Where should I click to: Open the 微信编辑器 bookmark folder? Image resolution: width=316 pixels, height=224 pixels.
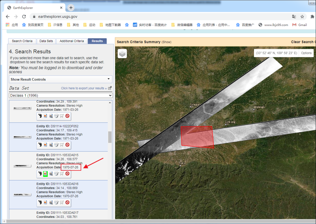point(182,25)
